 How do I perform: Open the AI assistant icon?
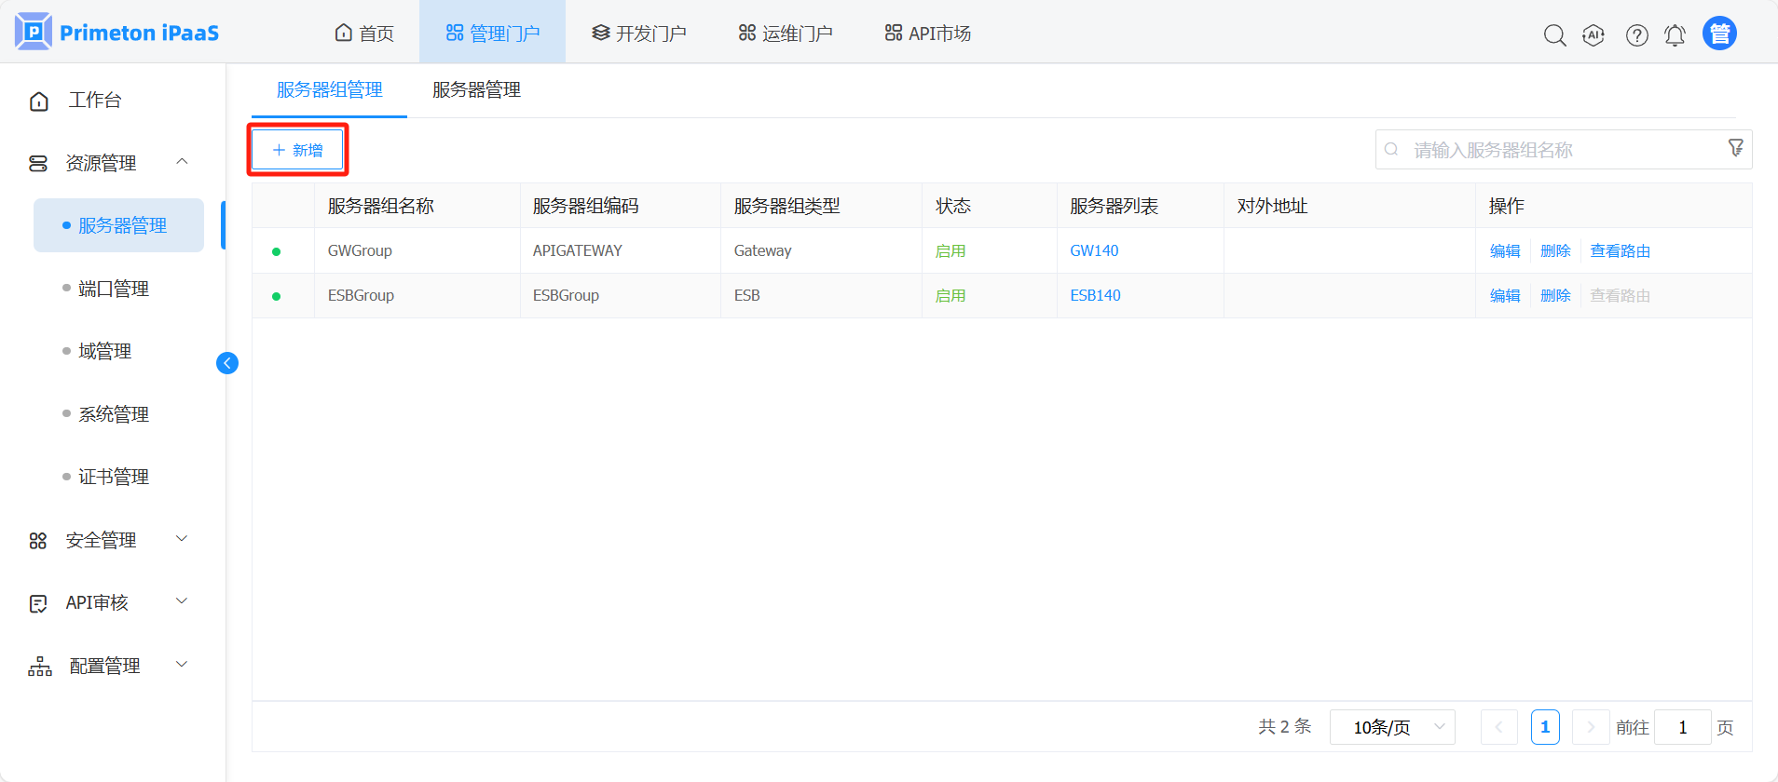pyautogui.click(x=1593, y=35)
